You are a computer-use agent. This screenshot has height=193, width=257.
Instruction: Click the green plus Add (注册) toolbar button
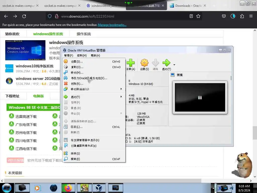click(x=131, y=65)
